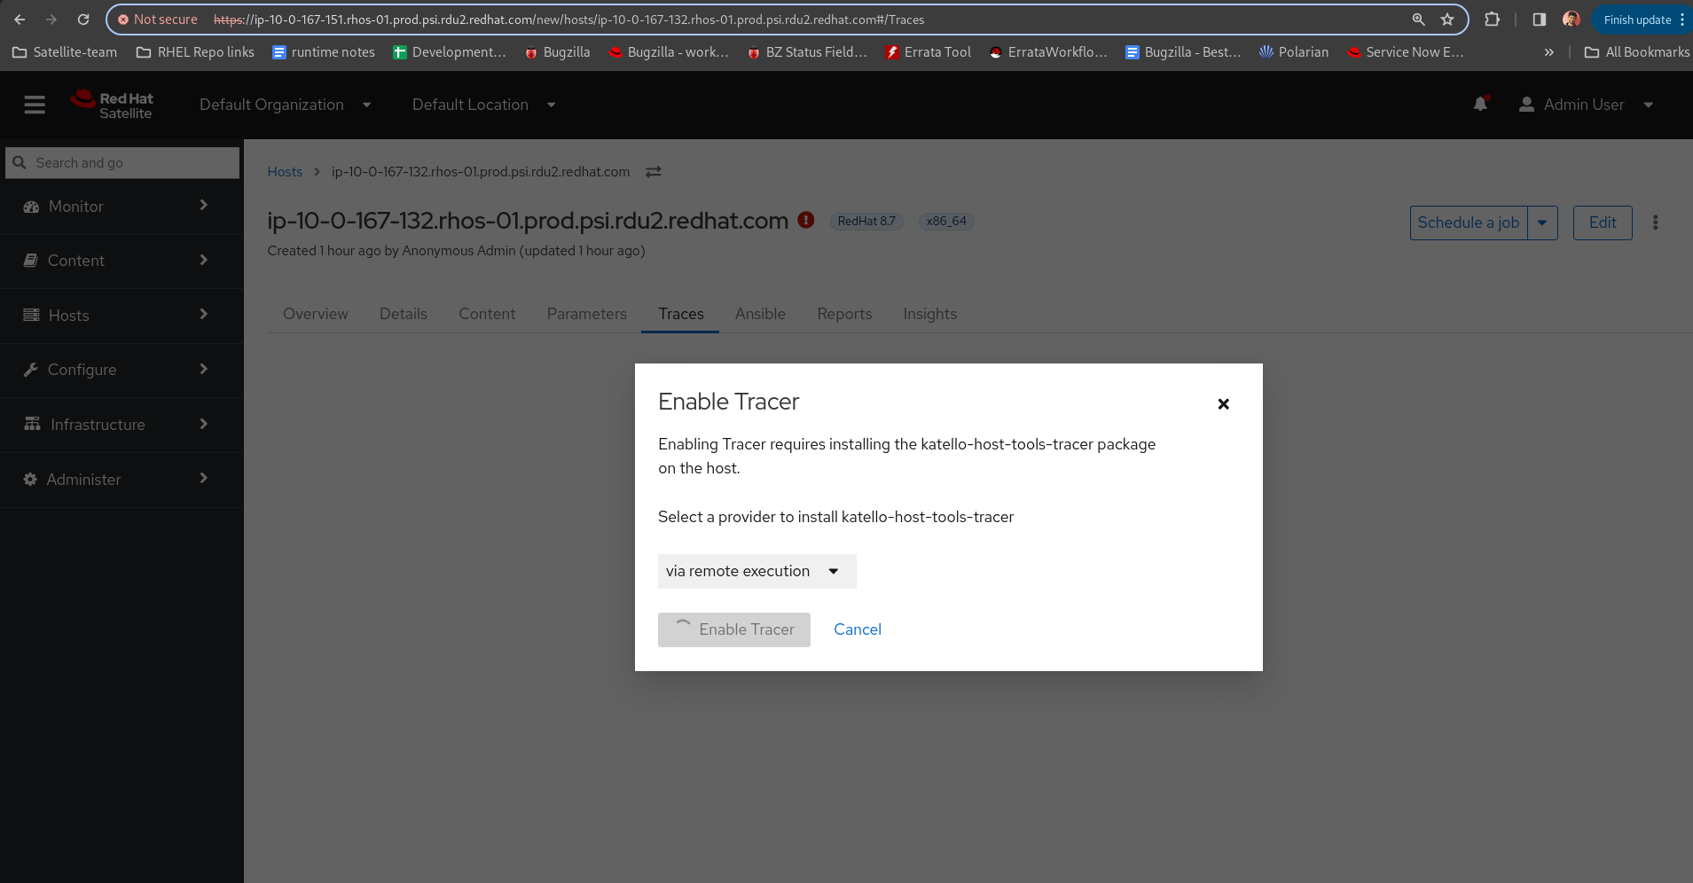The width and height of the screenshot is (1693, 883).
Task: Toggle the hamburger navigation menu
Action: click(x=35, y=105)
